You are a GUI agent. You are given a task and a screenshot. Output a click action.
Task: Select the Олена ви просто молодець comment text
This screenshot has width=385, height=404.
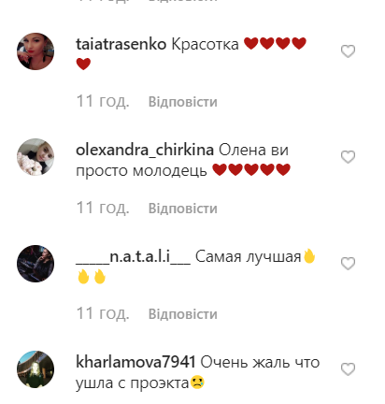[182, 161]
